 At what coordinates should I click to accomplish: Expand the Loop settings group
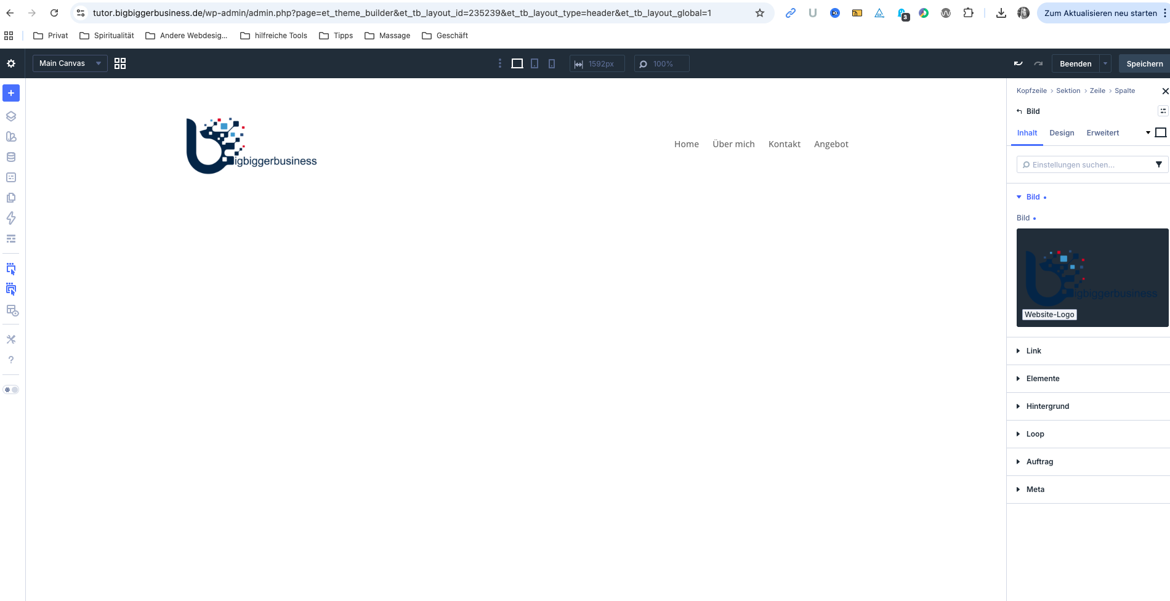1088,434
